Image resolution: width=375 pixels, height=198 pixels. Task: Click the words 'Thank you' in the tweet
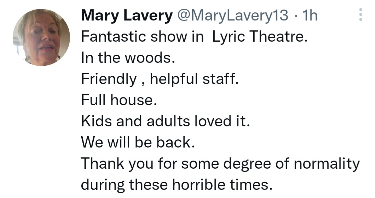tap(117, 163)
